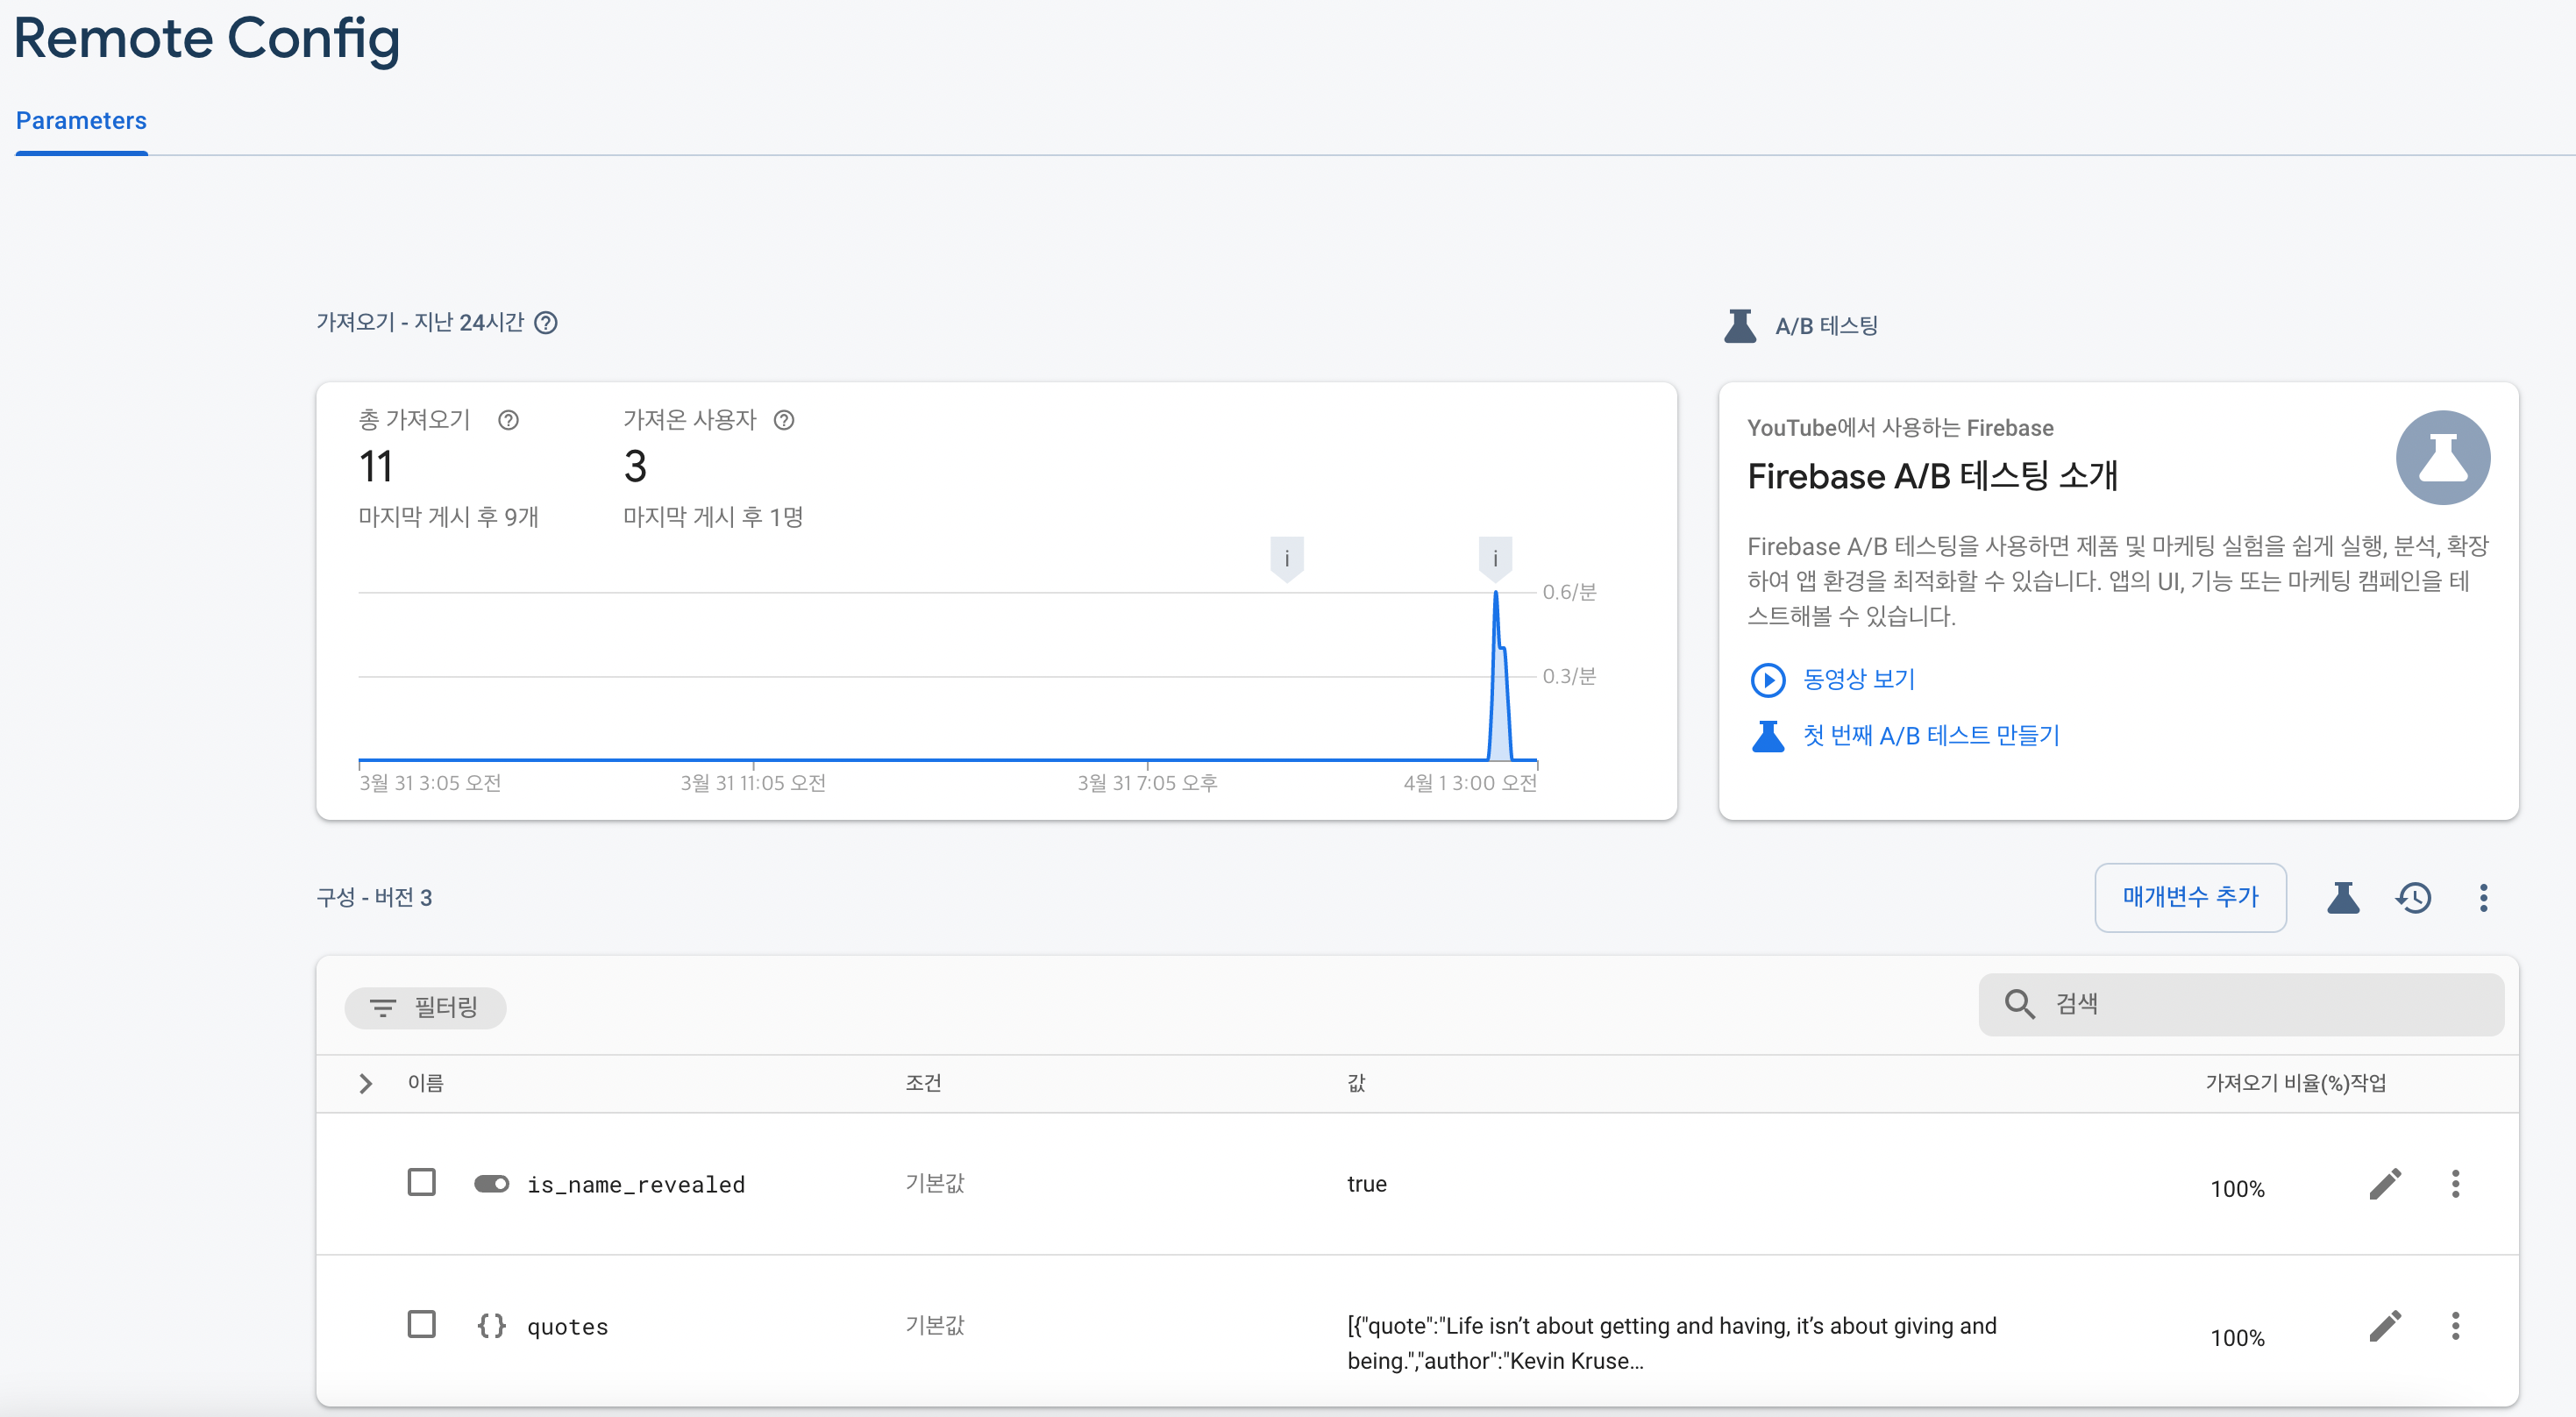Image resolution: width=2576 pixels, height=1417 pixels.
Task: Click the 매개변수 추가 button
Action: [x=2190, y=897]
